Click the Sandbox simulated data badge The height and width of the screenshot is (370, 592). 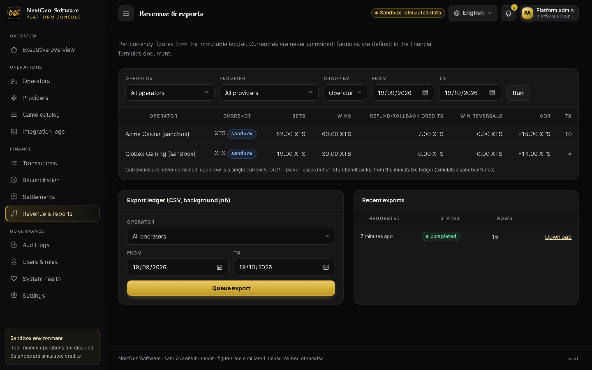tap(408, 13)
